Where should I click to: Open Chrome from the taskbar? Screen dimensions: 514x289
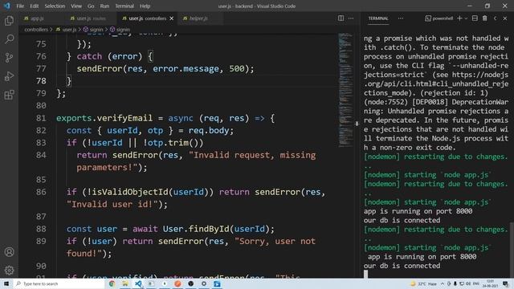[112, 283]
